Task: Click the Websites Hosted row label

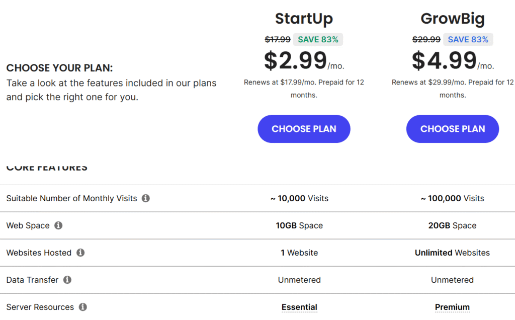Action: [39, 253]
